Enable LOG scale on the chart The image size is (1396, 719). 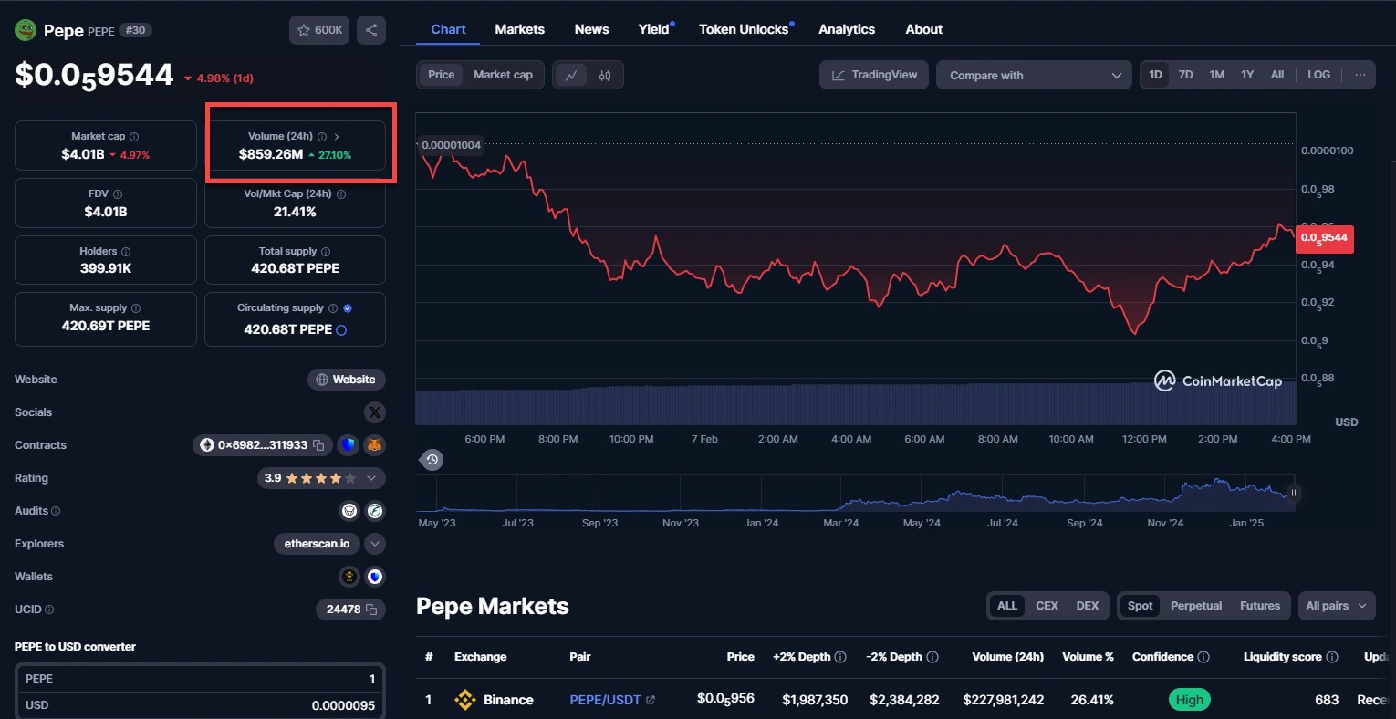click(1318, 75)
